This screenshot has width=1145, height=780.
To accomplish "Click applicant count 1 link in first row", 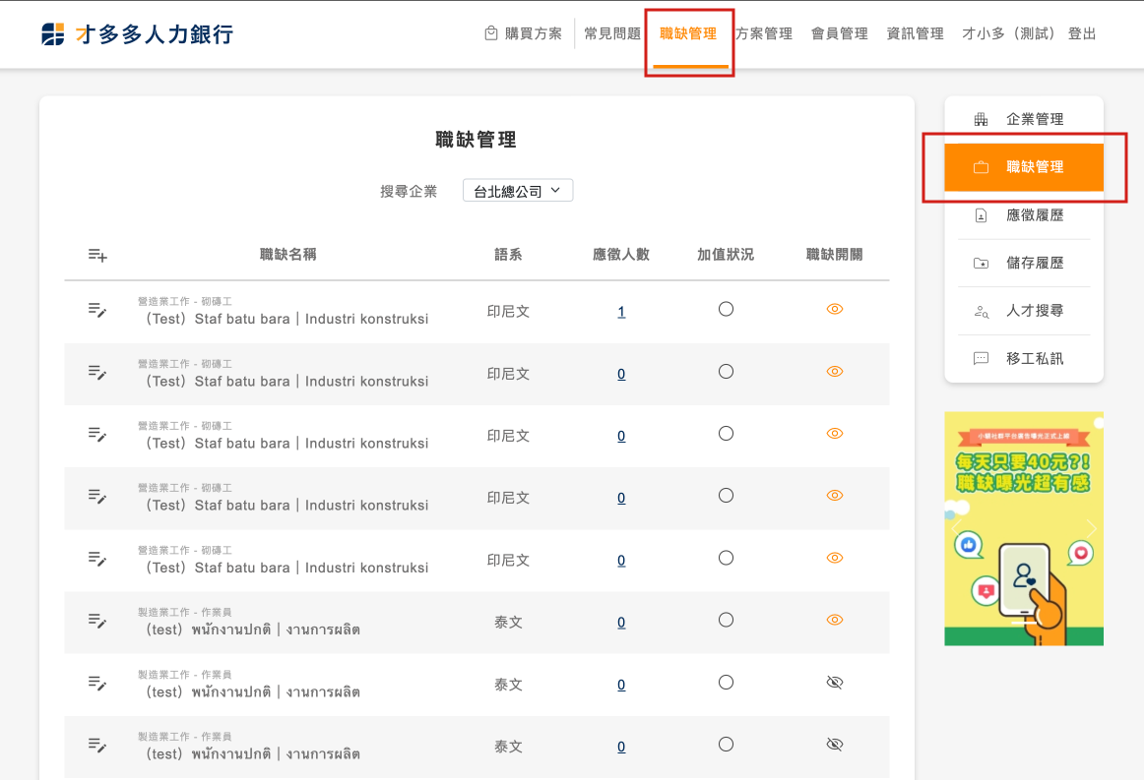I will pyautogui.click(x=621, y=312).
